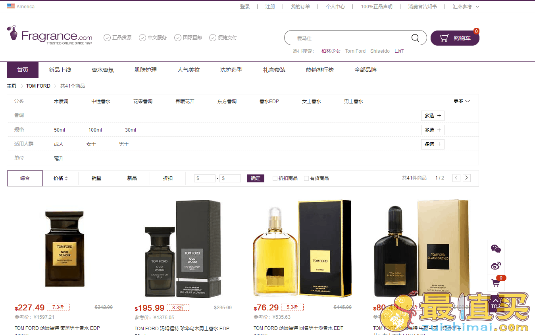Open Oud Wood product image

(183, 249)
